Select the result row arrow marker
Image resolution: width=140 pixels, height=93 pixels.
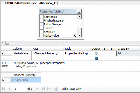pos(3,80)
